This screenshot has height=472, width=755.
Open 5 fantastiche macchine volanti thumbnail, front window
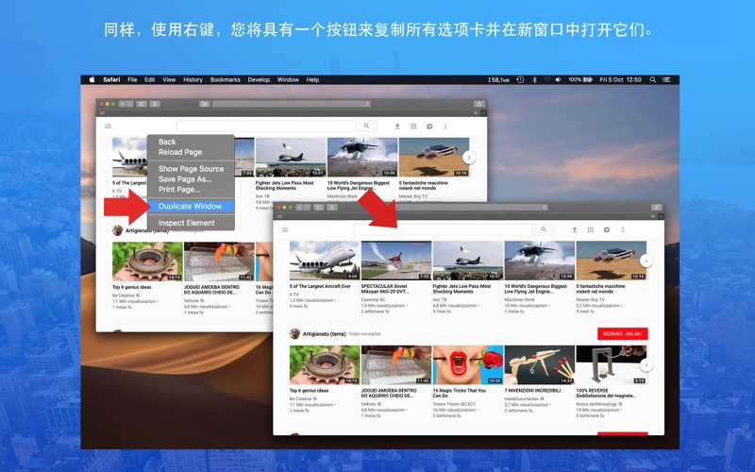point(612,261)
